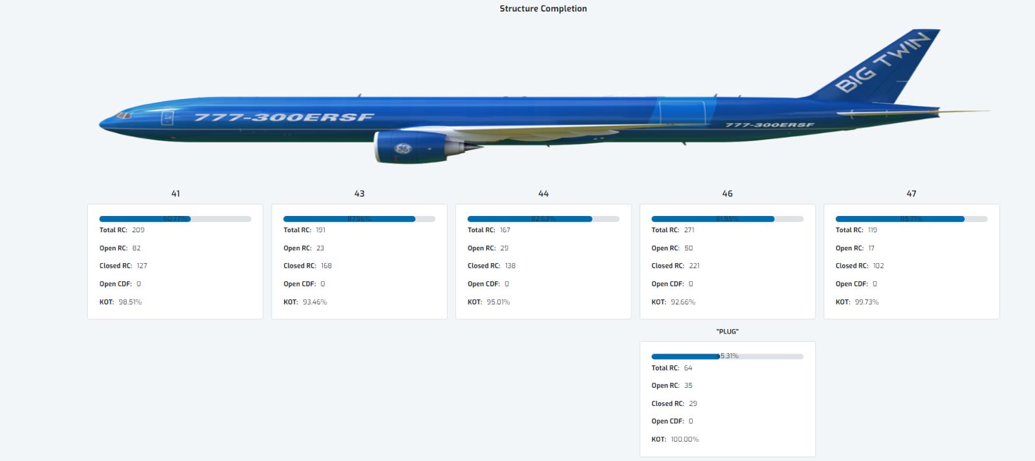This screenshot has height=461, width=1035.
Task: Click KOT 99.73% in section 47
Action: (x=857, y=302)
